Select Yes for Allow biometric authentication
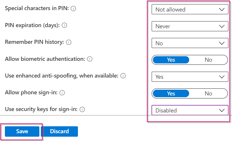The image size is (232, 141). click(x=171, y=60)
